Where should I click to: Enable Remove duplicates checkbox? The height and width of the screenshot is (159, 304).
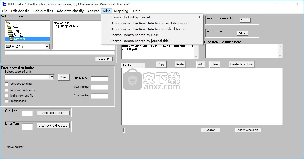point(6,90)
